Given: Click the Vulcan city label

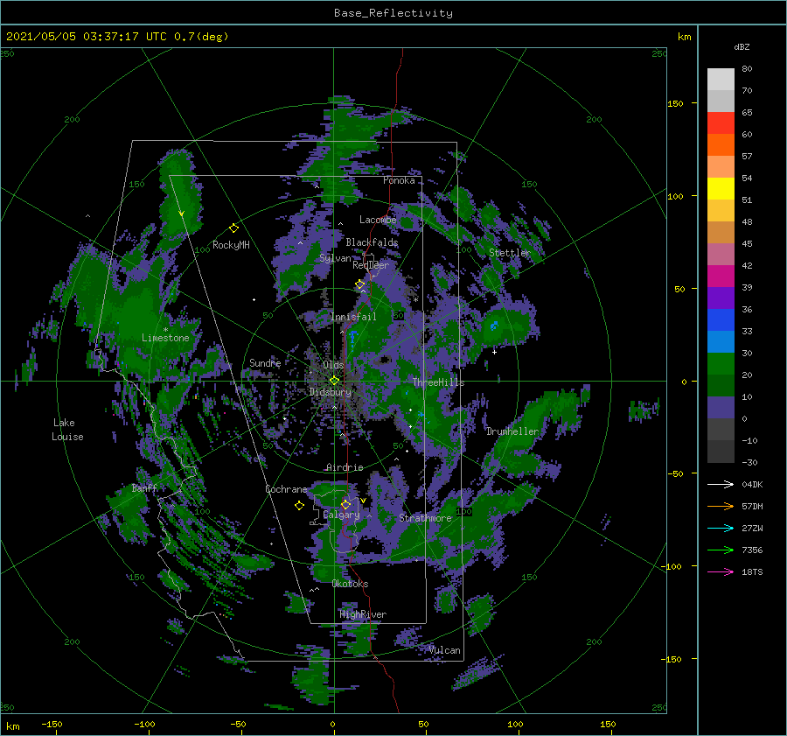Looking at the screenshot, I should coord(445,650).
